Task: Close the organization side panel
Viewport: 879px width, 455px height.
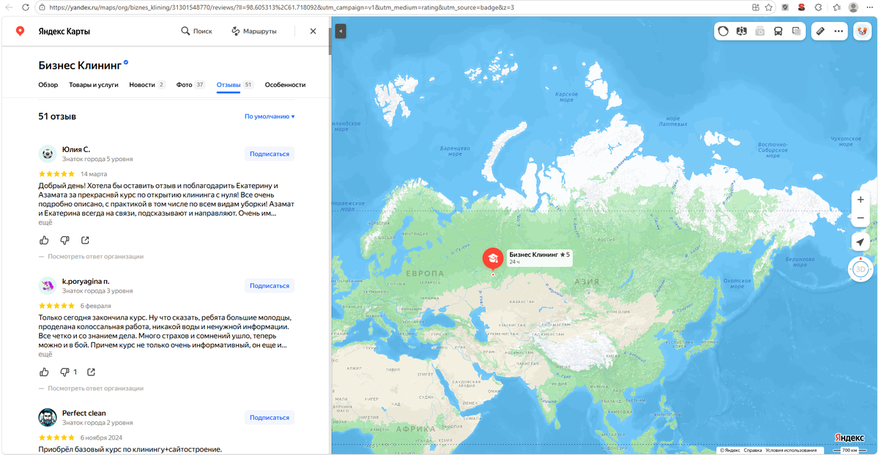Action: coord(313,31)
